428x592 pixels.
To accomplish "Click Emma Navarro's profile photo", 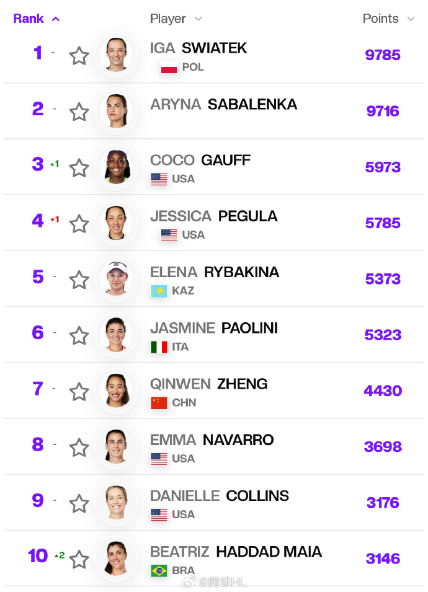I will pyautogui.click(x=116, y=446).
